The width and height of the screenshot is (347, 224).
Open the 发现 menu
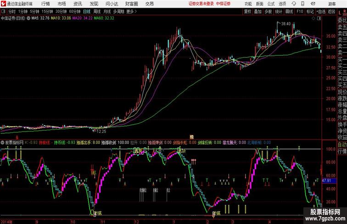pyautogui.click(x=94, y=4)
